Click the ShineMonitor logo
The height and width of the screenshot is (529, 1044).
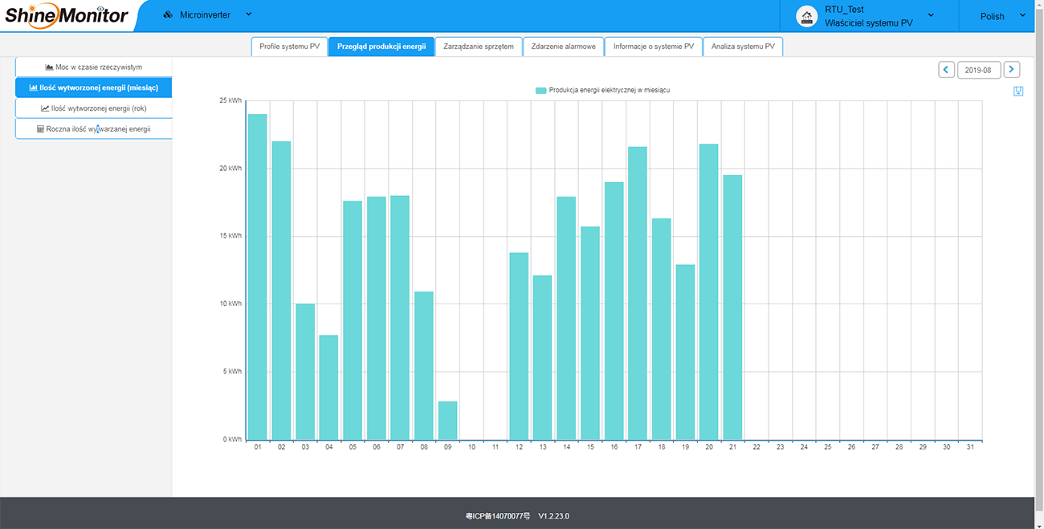67,15
